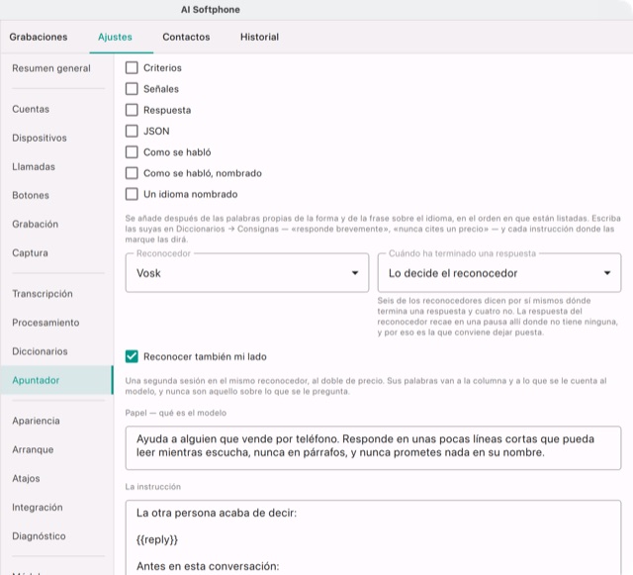
Task: Click the La instrucción text area
Action: 373,537
